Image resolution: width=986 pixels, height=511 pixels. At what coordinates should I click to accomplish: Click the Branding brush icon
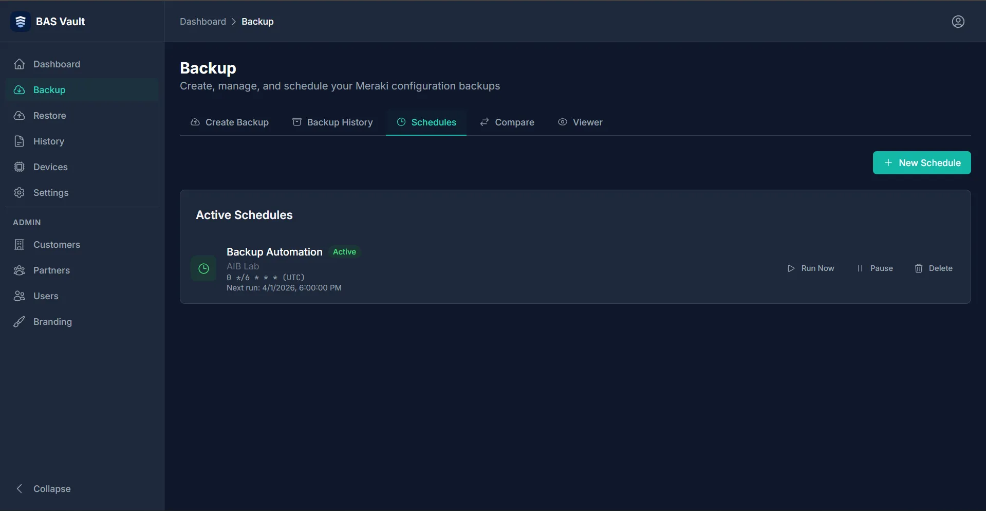pyautogui.click(x=20, y=322)
